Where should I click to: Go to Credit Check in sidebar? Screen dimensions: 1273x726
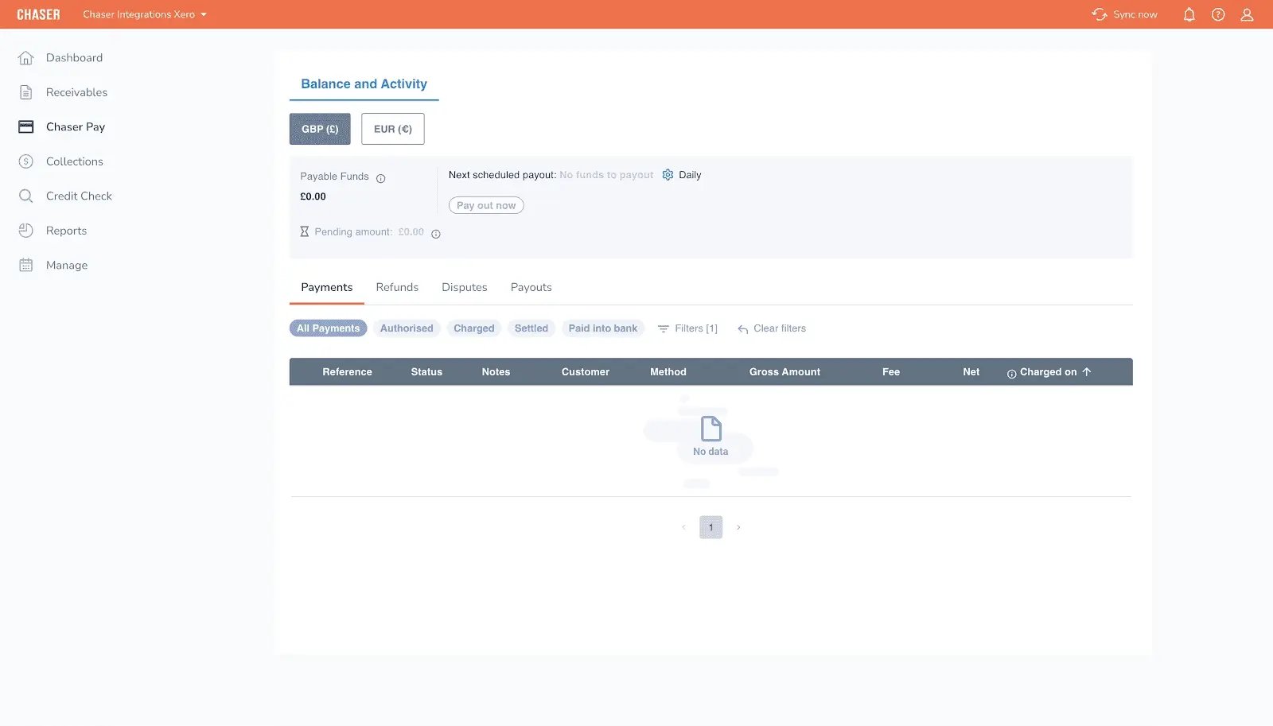pyautogui.click(x=79, y=196)
